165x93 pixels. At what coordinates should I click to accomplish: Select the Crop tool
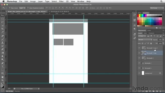point(2,29)
